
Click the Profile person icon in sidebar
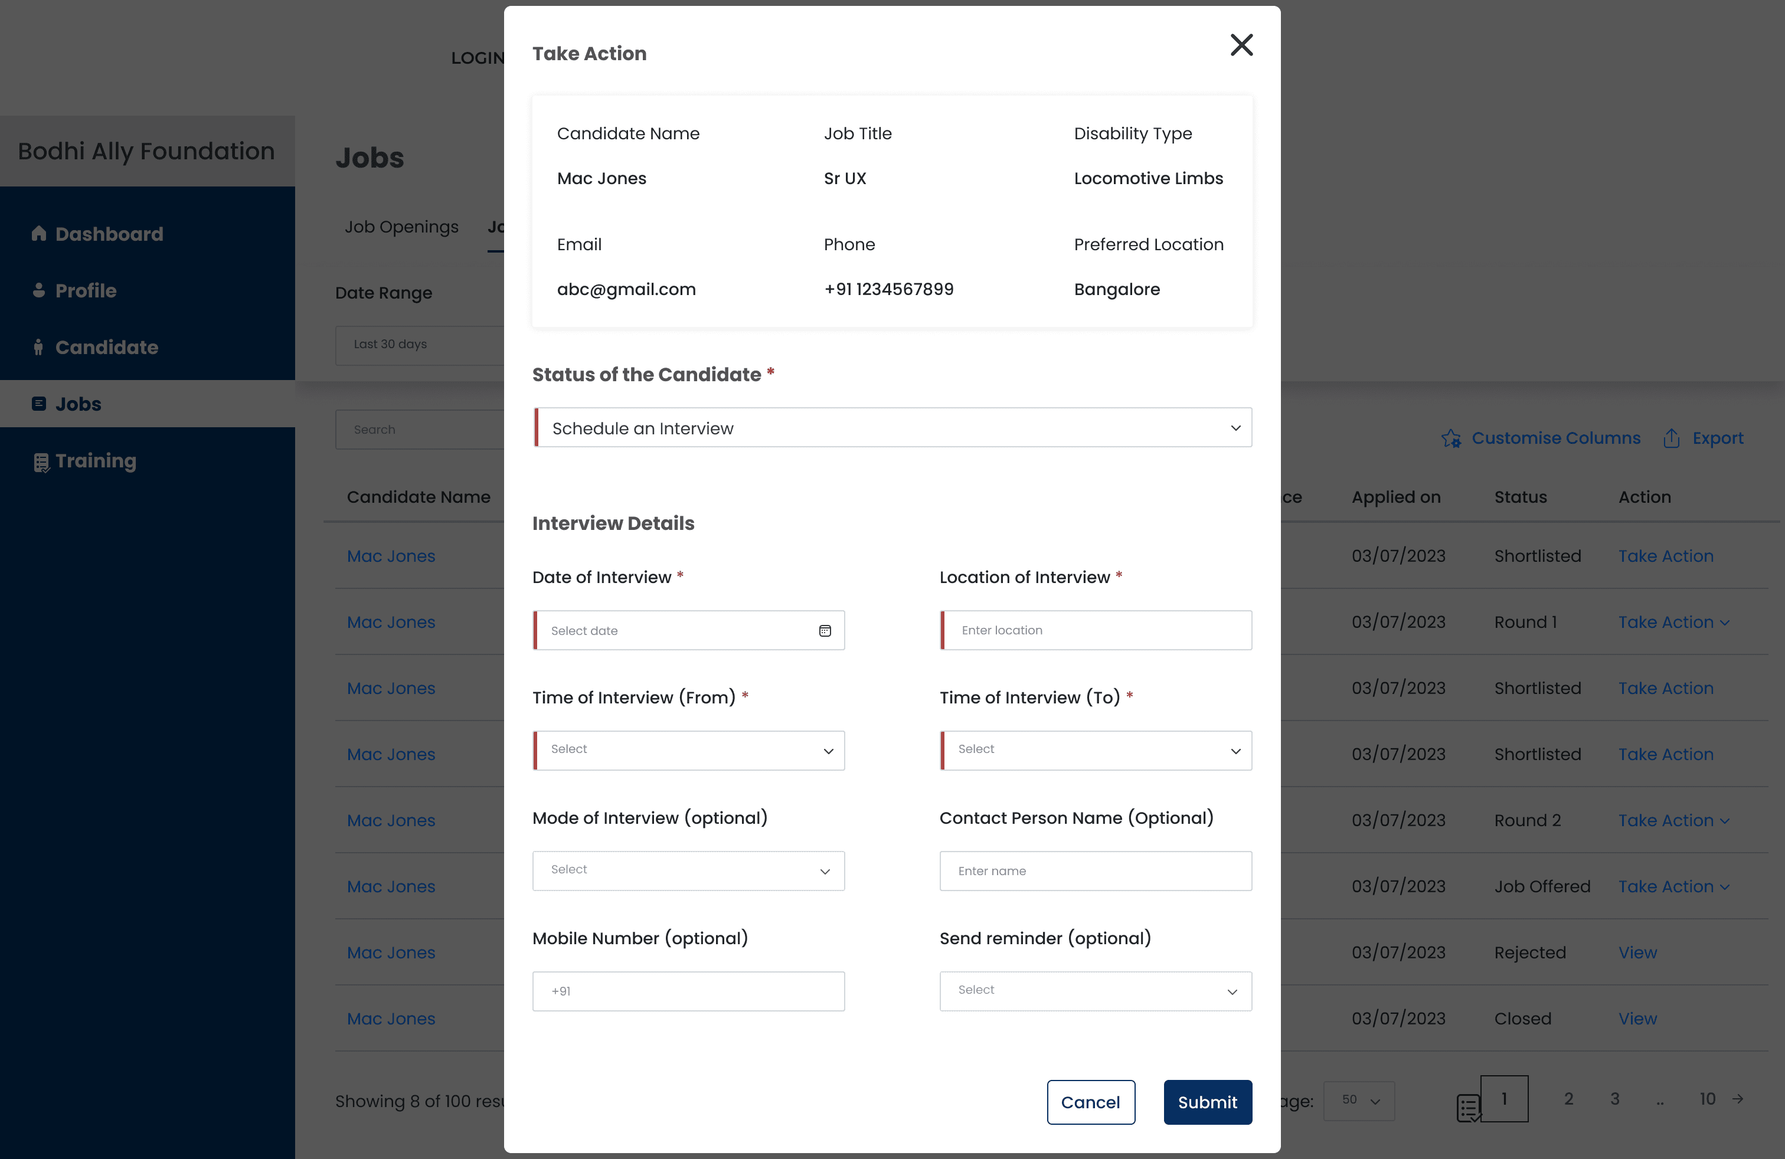39,290
